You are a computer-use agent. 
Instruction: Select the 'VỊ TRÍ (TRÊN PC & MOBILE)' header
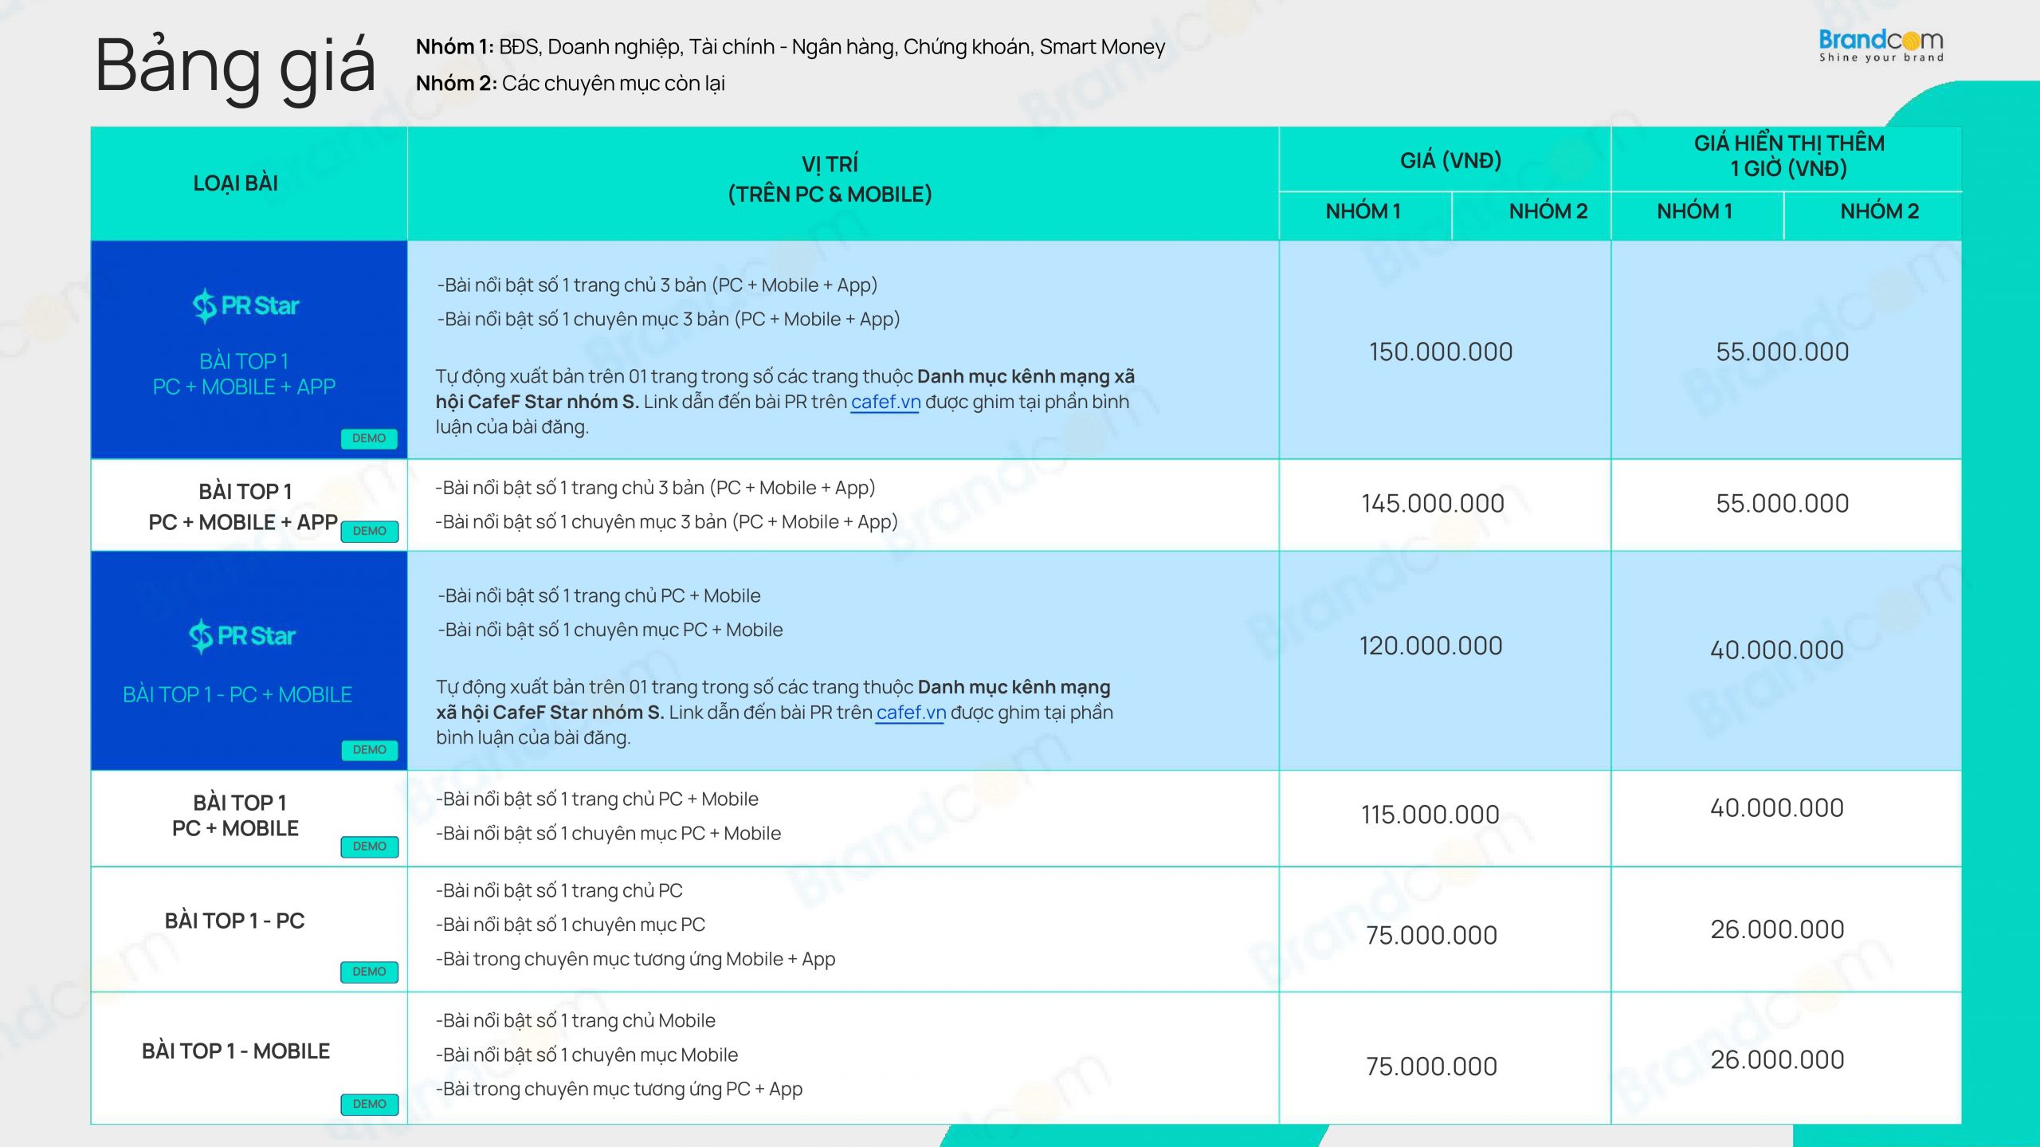point(830,179)
